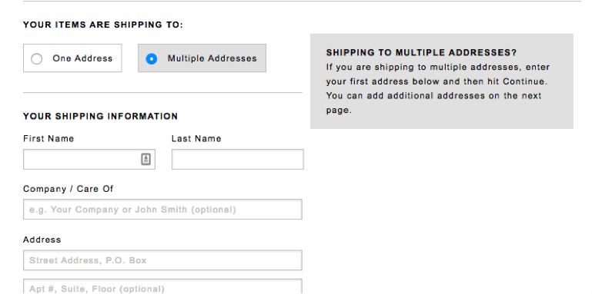This screenshot has width=592, height=294.
Task: Click the Address field label
Action: pos(42,239)
